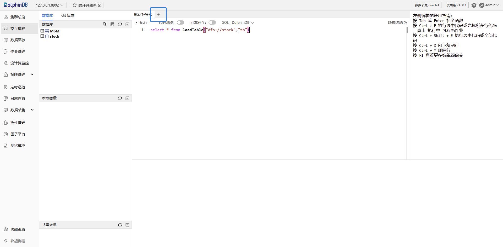The image size is (503, 247).
Task: Collapse the database panel
Action: click(127, 24)
